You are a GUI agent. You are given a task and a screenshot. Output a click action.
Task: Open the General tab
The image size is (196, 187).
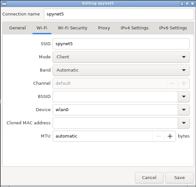click(17, 28)
